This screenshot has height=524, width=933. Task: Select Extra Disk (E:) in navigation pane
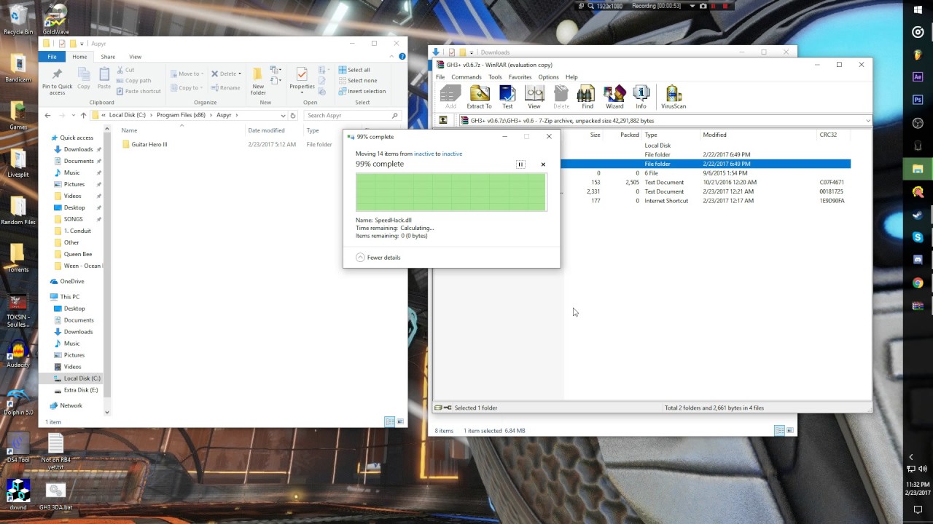coord(80,390)
